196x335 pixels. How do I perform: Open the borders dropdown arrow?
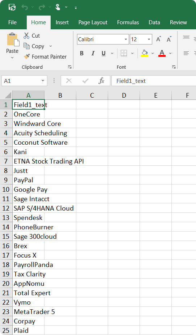(132, 53)
